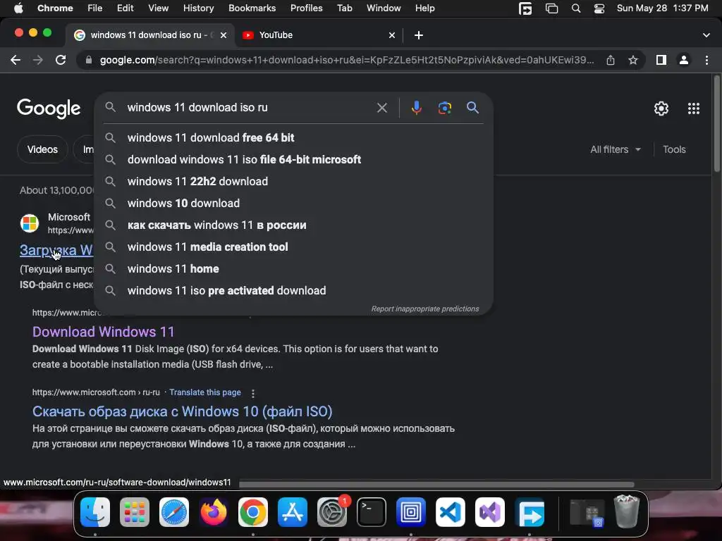Click the horizontal page scrollbar
Screen dimensions: 722x541
436,485
